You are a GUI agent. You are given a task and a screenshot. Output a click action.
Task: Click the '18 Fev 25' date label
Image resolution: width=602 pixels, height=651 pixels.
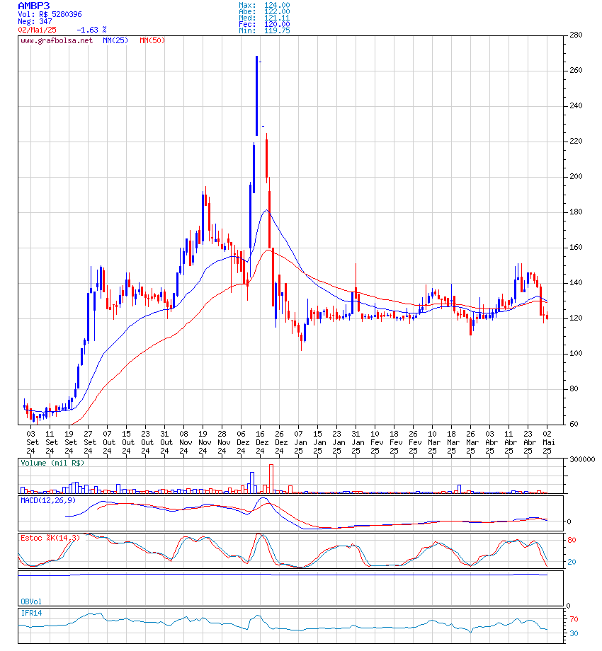(394, 442)
